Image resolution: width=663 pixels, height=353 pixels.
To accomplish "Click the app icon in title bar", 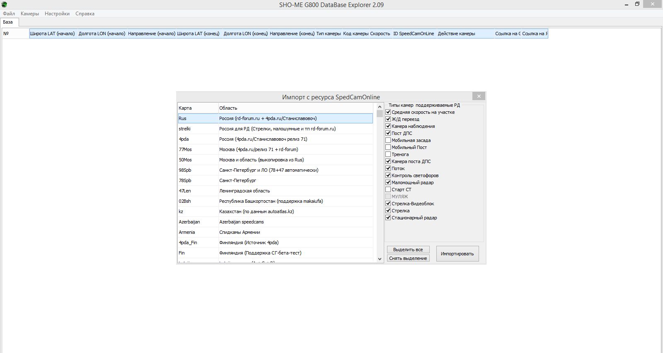I will (4, 5).
